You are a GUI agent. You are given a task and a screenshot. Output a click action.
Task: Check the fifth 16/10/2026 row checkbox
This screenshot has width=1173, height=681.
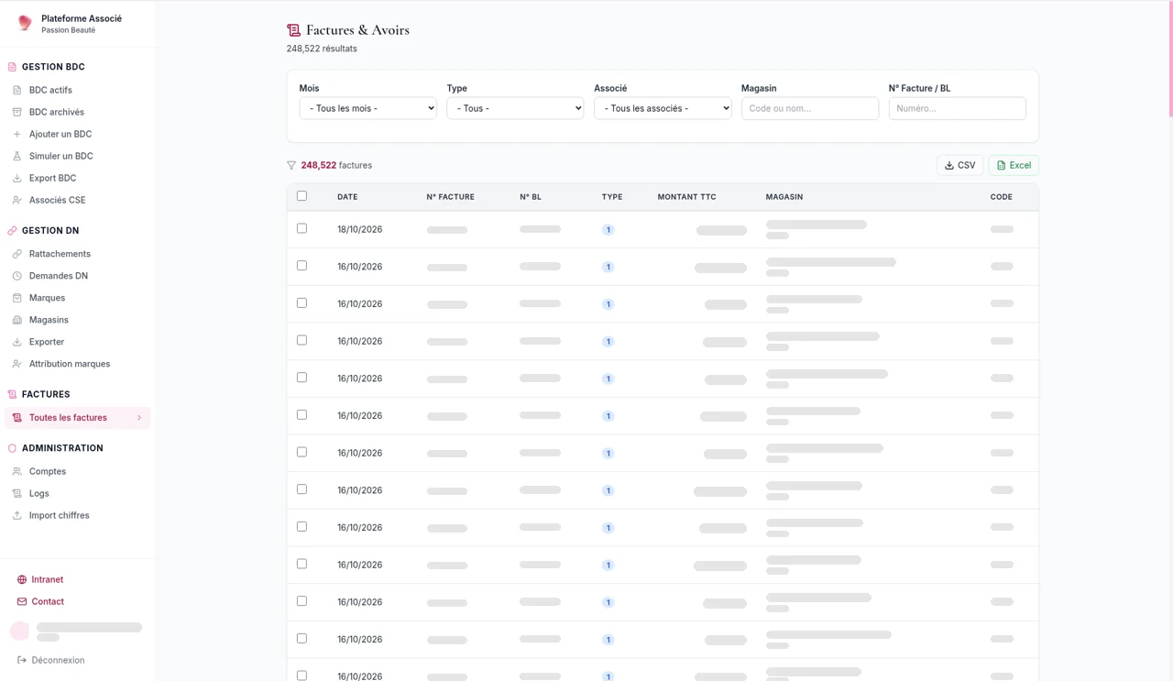click(301, 415)
